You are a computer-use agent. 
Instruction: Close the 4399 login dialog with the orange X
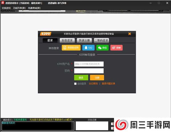[130, 34]
